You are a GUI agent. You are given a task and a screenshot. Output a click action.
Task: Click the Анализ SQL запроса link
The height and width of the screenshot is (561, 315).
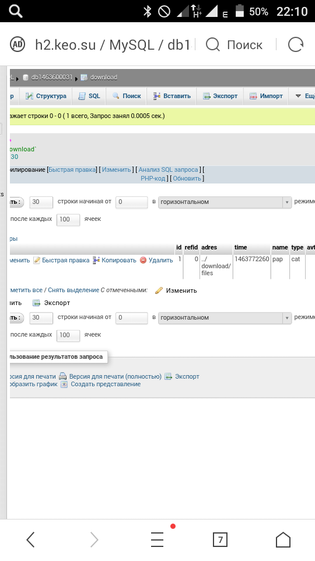[168, 169]
